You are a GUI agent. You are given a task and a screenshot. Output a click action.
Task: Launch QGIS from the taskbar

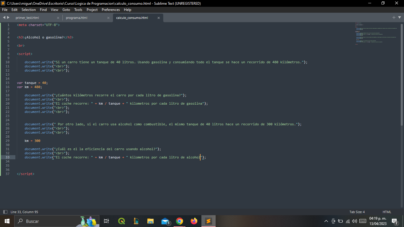(x=121, y=221)
